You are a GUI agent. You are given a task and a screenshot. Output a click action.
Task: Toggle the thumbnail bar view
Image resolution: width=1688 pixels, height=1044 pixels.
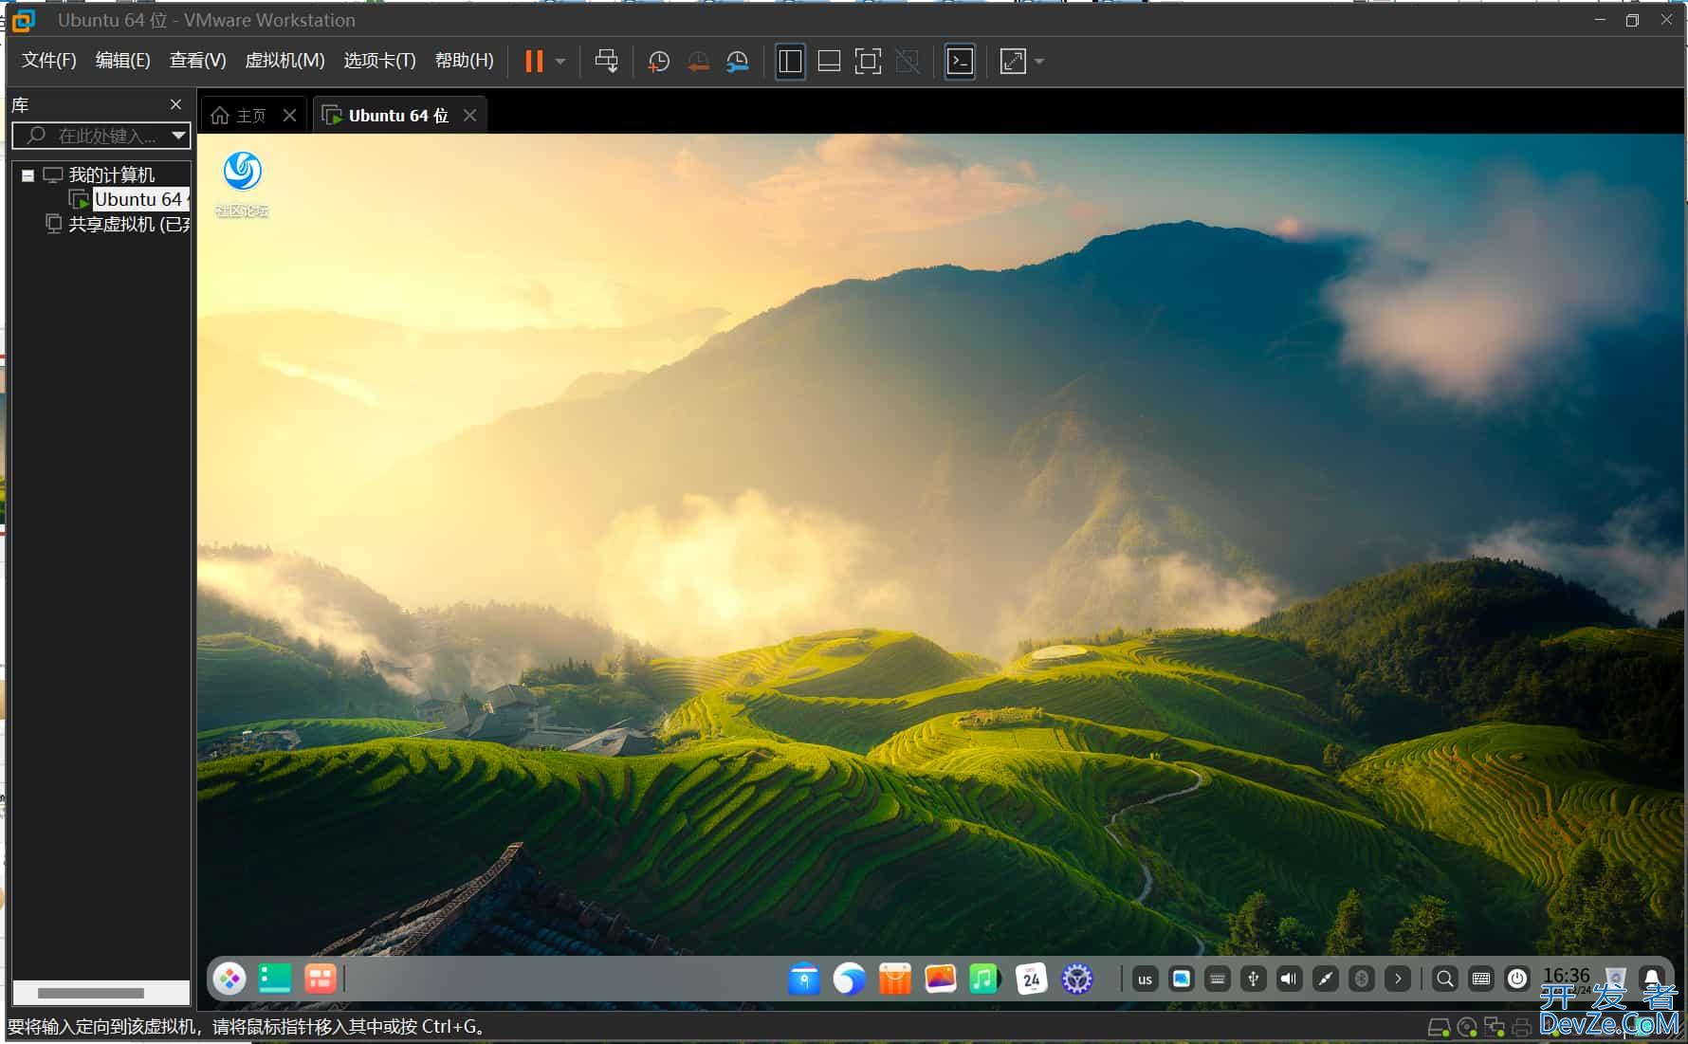829,62
